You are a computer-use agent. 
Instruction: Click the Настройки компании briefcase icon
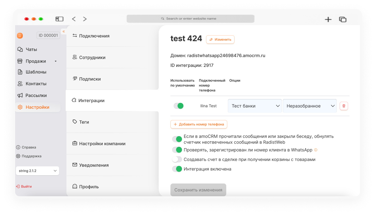(x=75, y=143)
